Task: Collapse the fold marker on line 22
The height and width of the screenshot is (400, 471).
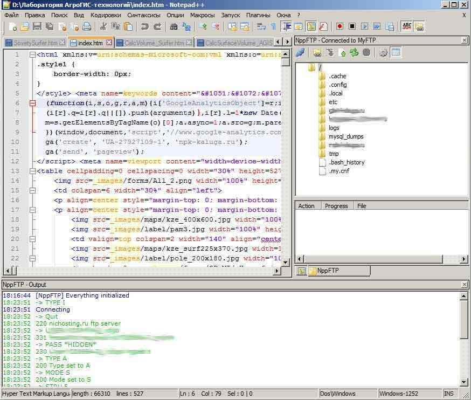Action: (32, 258)
